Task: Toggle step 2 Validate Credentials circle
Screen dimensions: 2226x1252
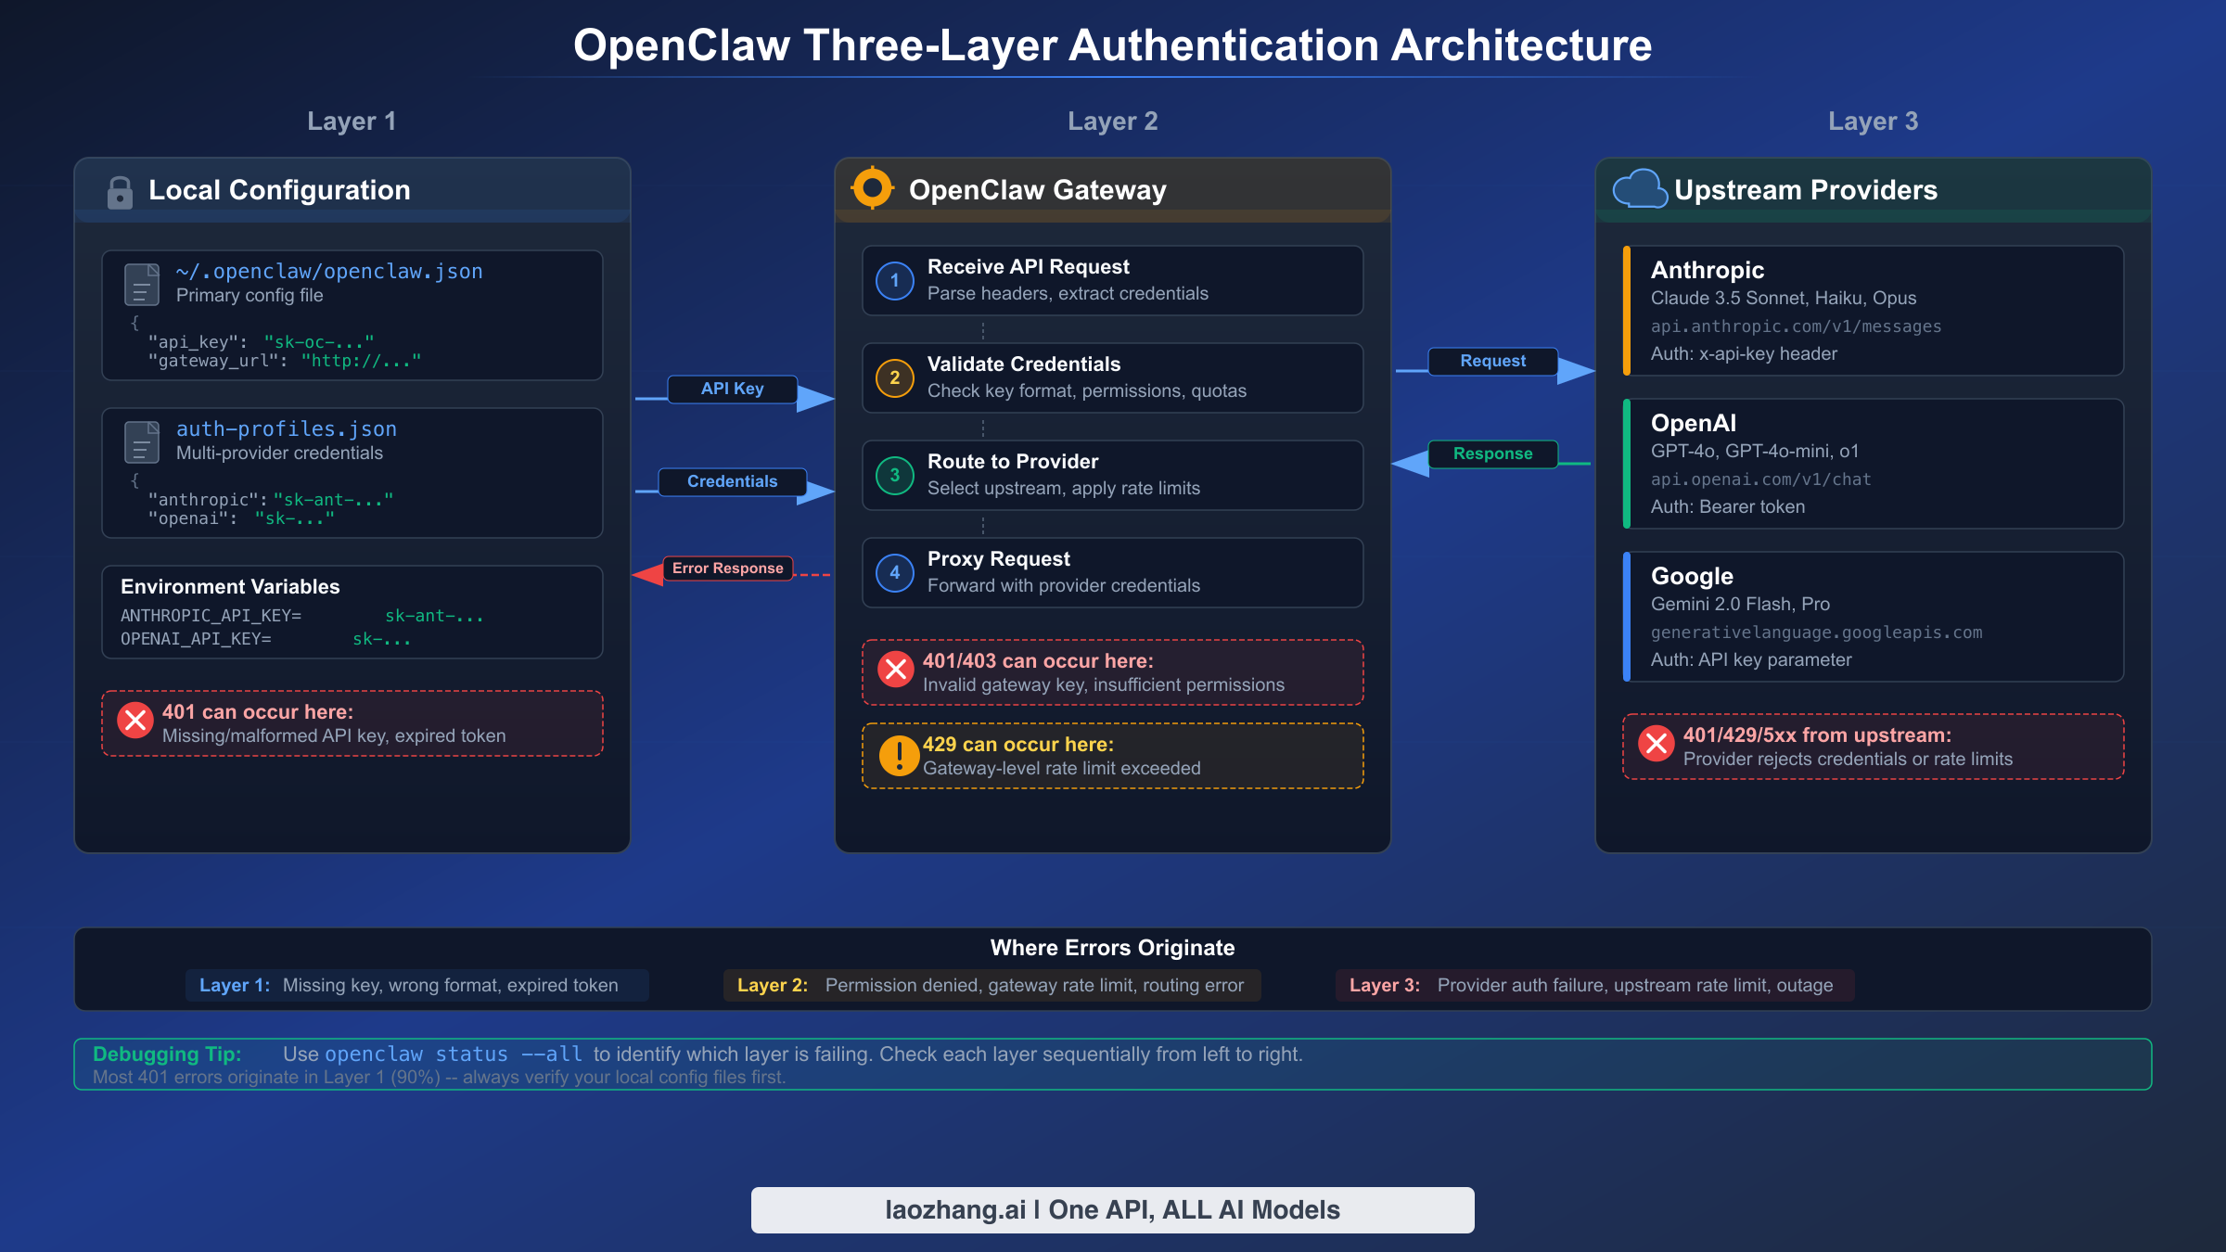Action: (x=893, y=377)
